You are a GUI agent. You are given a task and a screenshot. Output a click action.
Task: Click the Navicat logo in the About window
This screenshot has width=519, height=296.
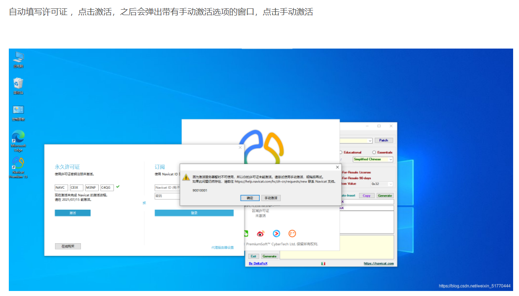pyautogui.click(x=262, y=147)
